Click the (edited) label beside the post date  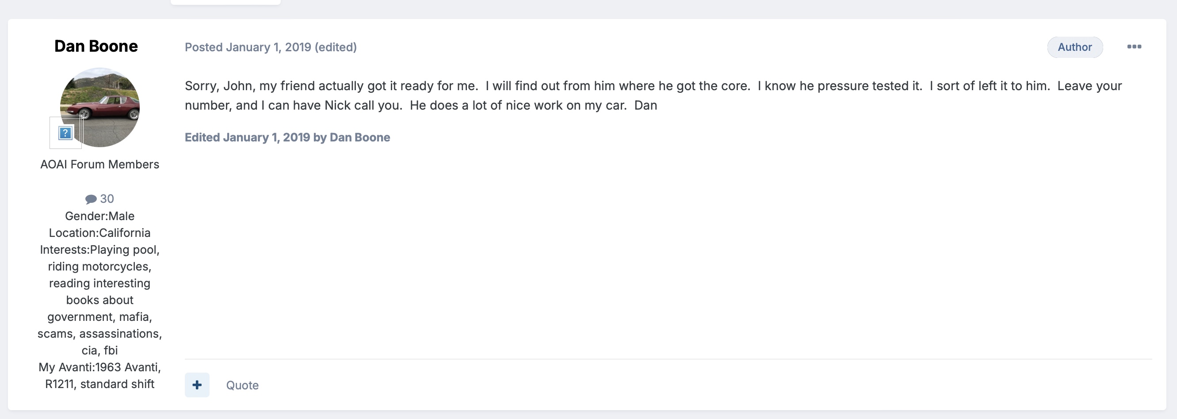point(336,47)
